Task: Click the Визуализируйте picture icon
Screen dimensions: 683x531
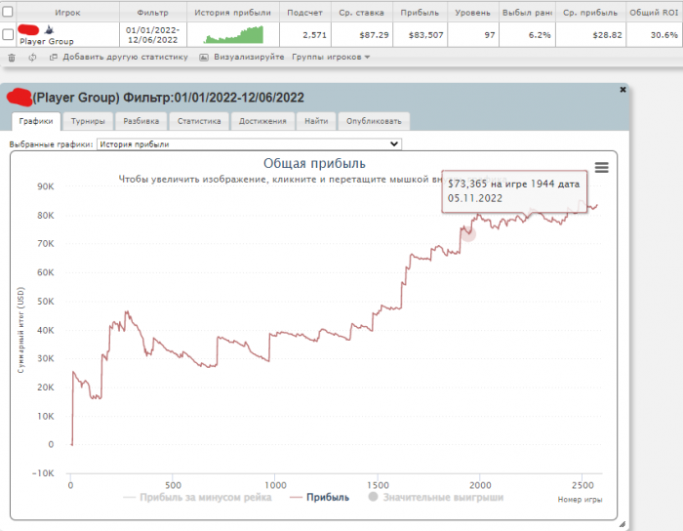Action: 203,57
